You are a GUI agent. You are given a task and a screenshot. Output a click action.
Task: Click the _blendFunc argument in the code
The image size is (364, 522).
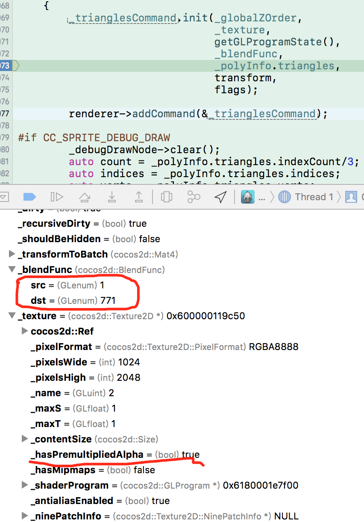tap(246, 54)
